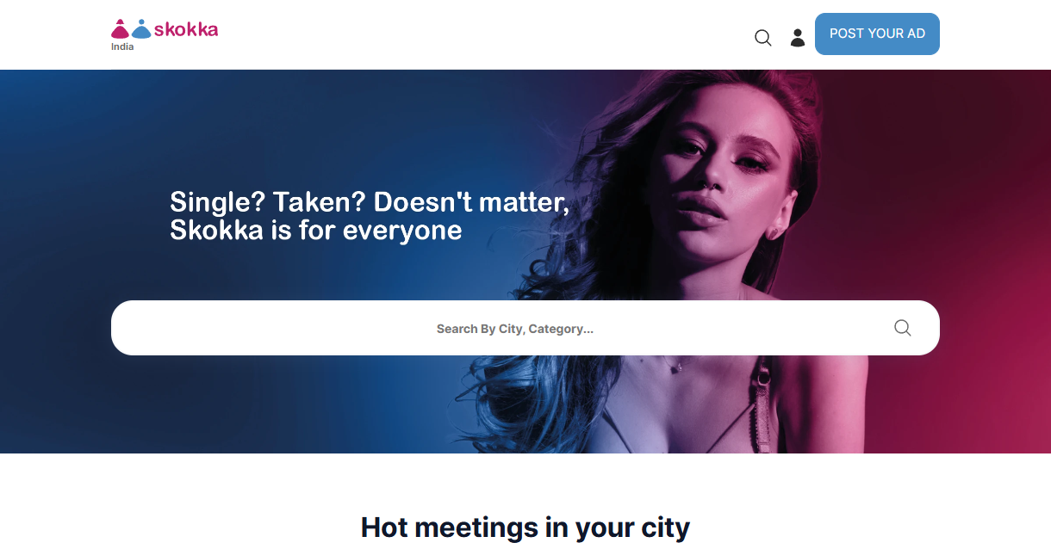Image resolution: width=1051 pixels, height=549 pixels.
Task: Go to homepage via the skokka wordmark
Action: click(x=186, y=29)
